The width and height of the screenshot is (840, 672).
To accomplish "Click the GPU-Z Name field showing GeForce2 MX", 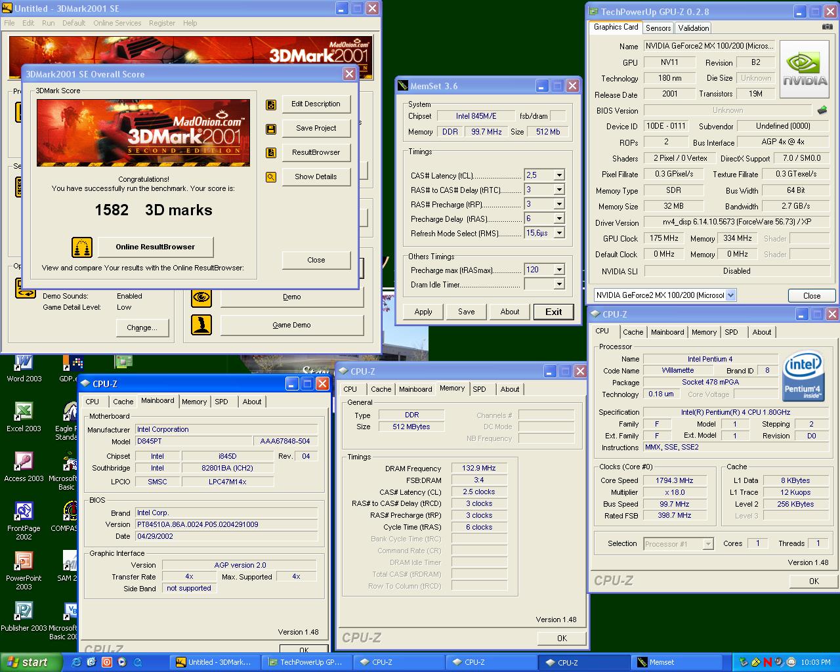I will coord(709,46).
